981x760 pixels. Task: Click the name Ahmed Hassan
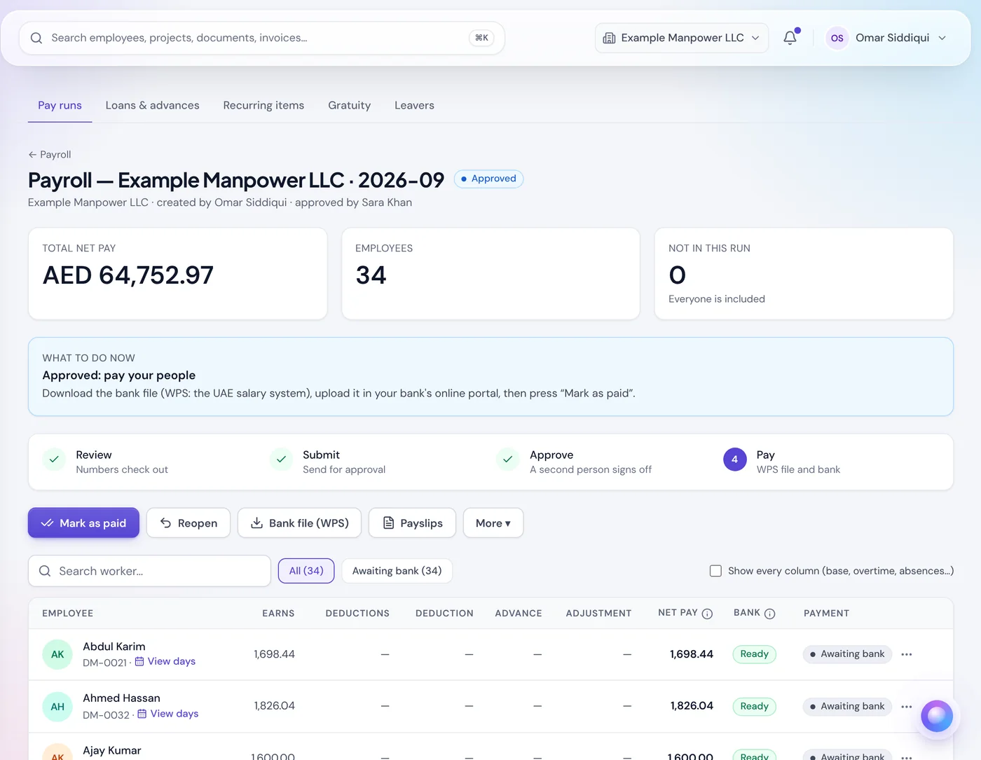(121, 698)
